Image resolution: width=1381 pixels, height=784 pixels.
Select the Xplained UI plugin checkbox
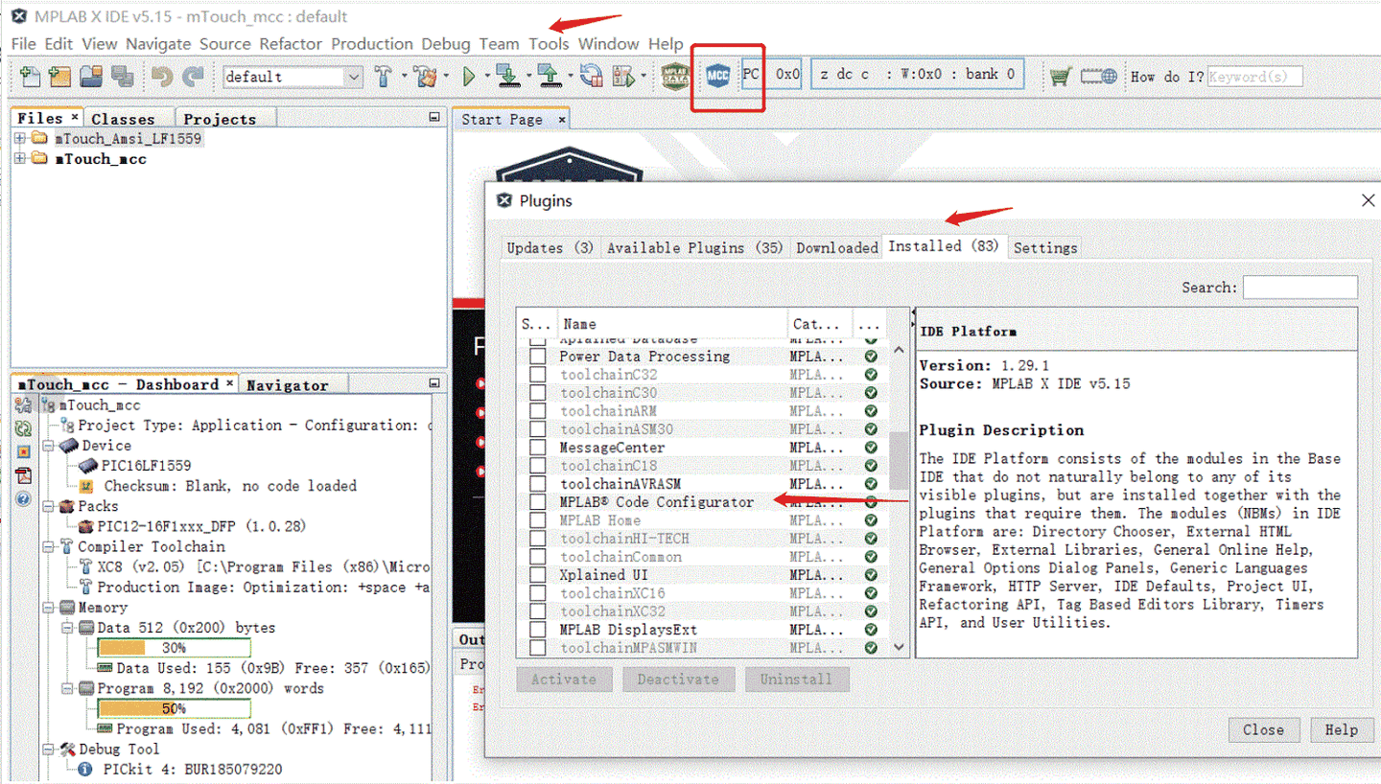click(538, 575)
